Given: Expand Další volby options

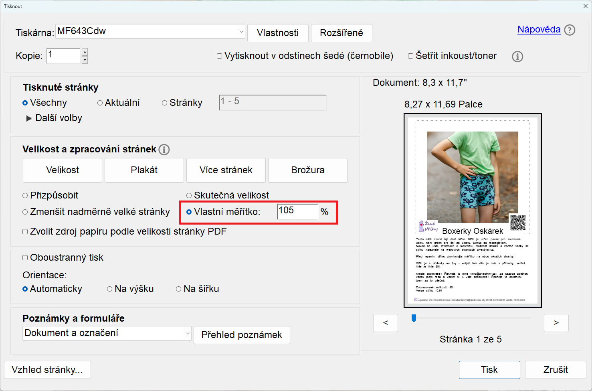Looking at the screenshot, I should click(x=29, y=118).
